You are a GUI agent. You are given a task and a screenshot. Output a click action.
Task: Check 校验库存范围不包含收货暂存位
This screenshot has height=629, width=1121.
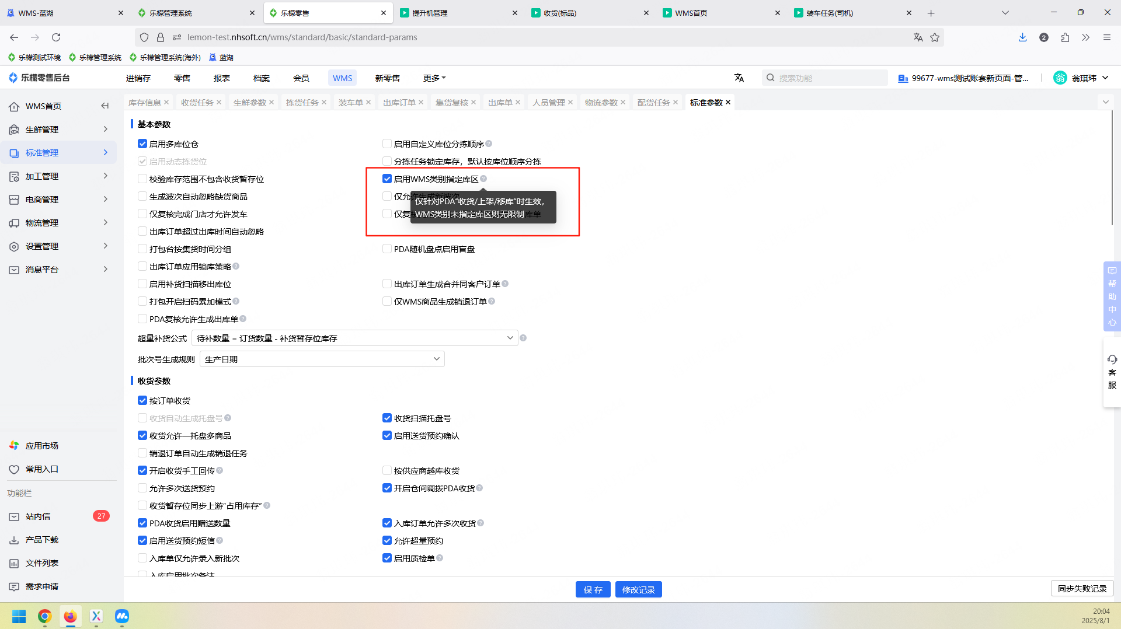click(142, 179)
